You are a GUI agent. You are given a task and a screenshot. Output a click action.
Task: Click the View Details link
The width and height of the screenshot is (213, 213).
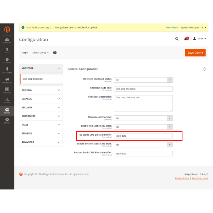(x=172, y=27)
